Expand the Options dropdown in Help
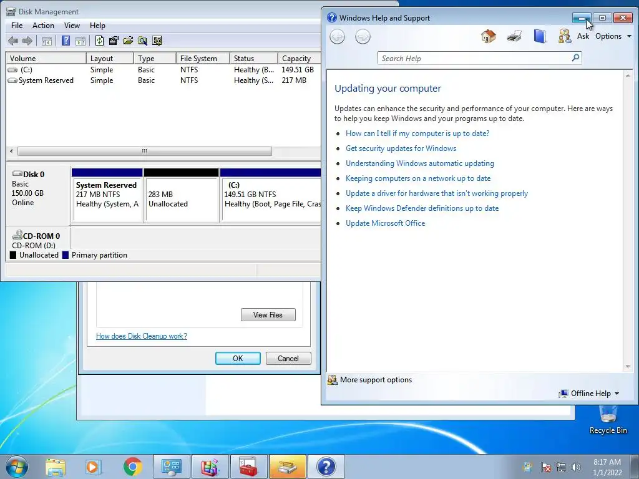The width and height of the screenshot is (639, 479). click(613, 36)
